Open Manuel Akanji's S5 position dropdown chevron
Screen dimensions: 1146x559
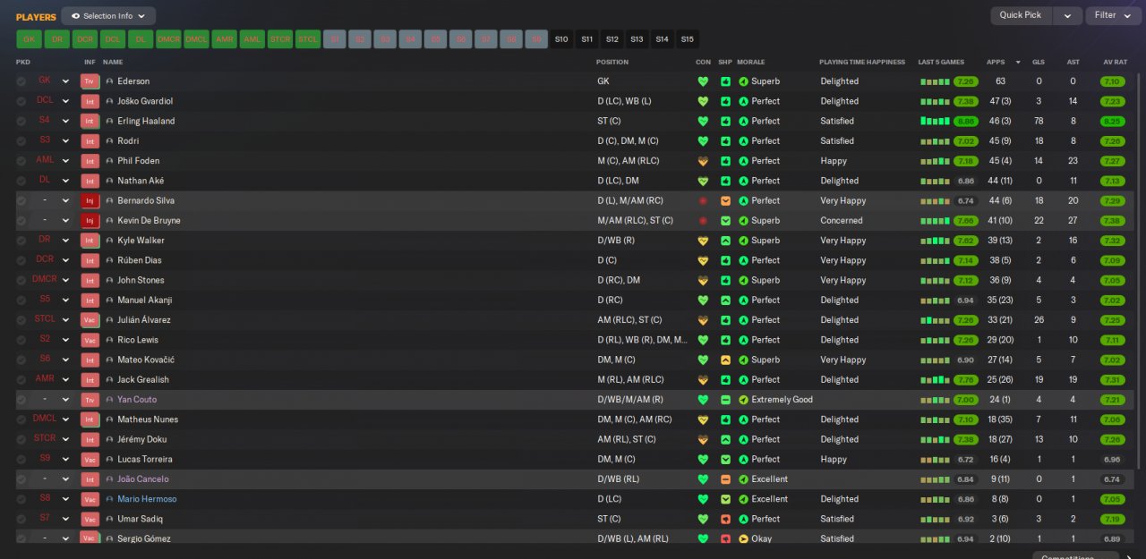point(65,301)
